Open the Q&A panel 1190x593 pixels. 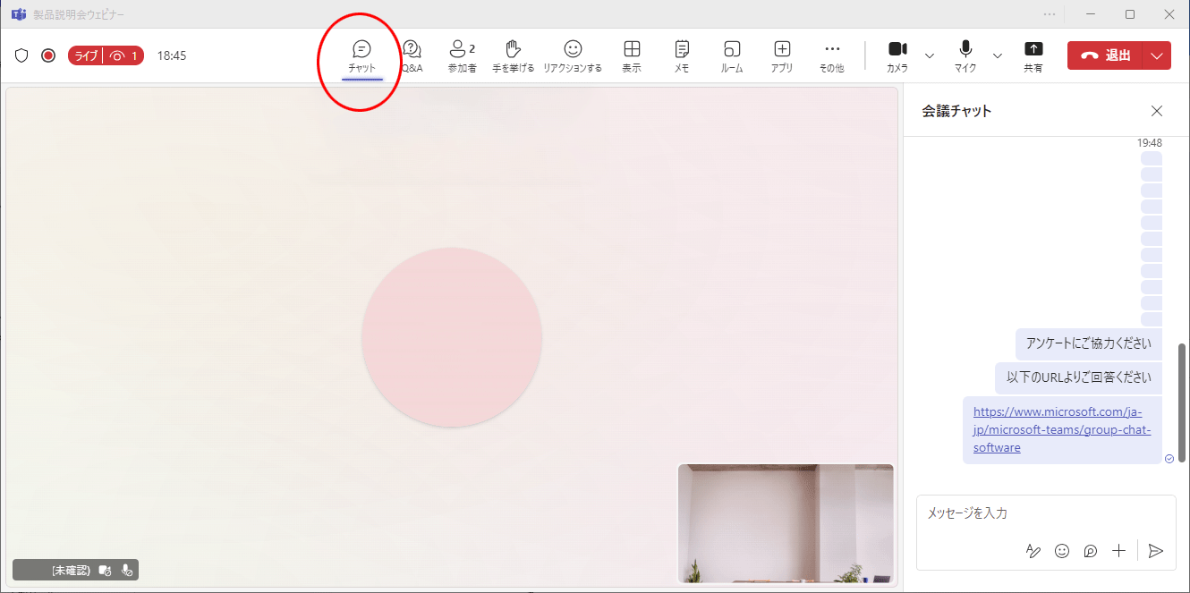[412, 55]
